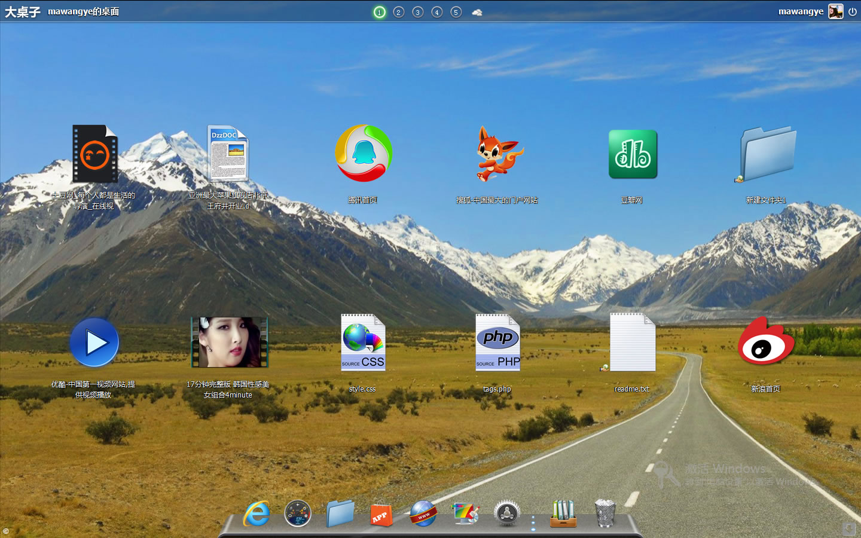Click the 腾讯首页 label text
861x538 pixels.
point(362,200)
